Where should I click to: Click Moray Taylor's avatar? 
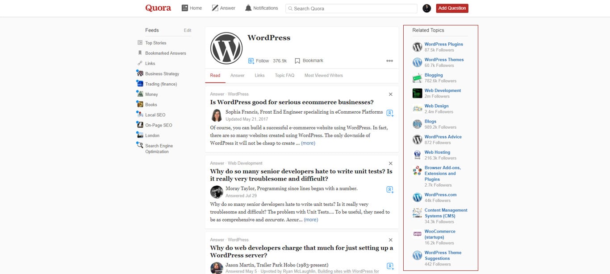[x=217, y=192]
